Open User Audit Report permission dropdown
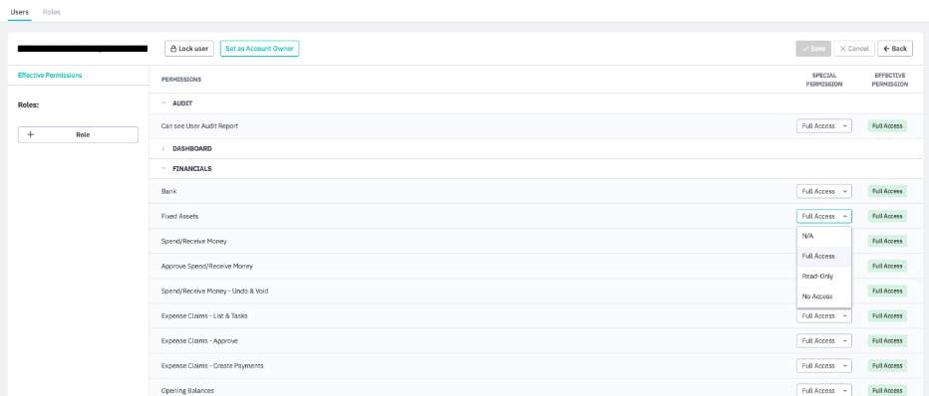 (x=824, y=126)
